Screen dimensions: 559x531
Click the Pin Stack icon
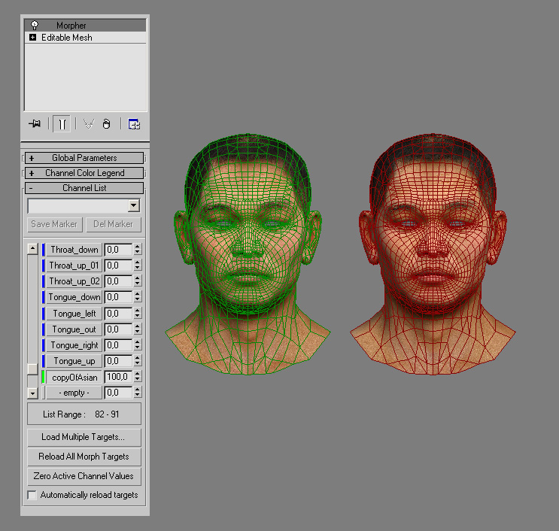point(34,124)
